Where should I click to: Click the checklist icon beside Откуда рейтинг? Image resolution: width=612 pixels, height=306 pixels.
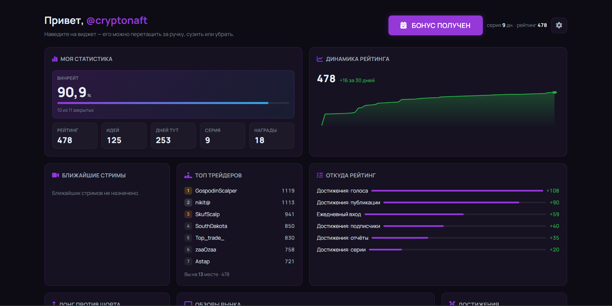click(320, 175)
